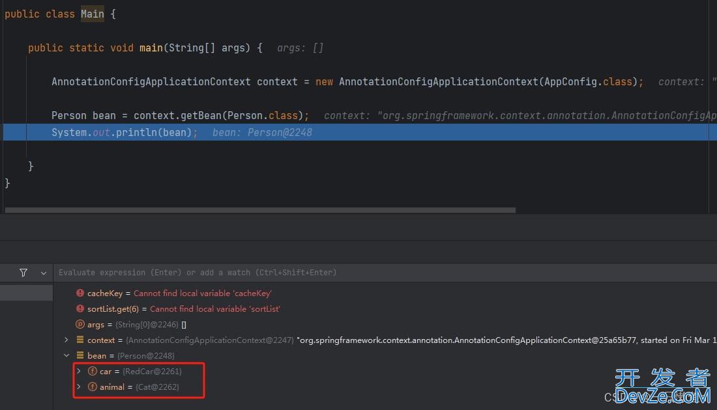Click the highlighted System.out.println(bean) line
Image resolution: width=717 pixels, height=410 pixels.
tap(124, 133)
